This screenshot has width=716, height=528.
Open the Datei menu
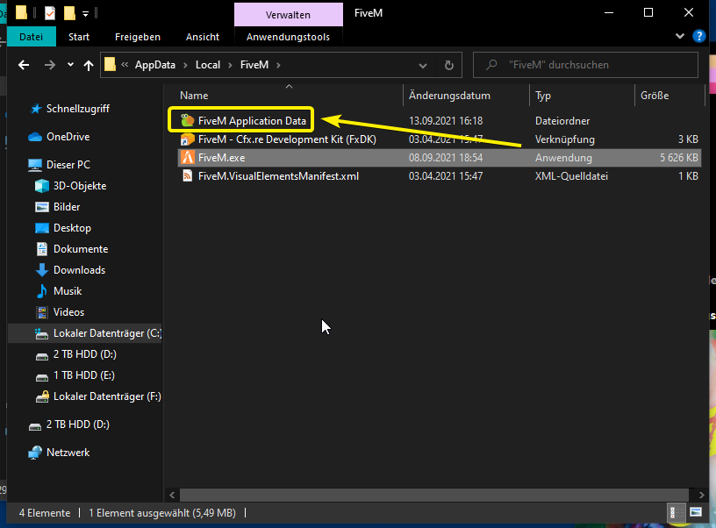pos(31,37)
